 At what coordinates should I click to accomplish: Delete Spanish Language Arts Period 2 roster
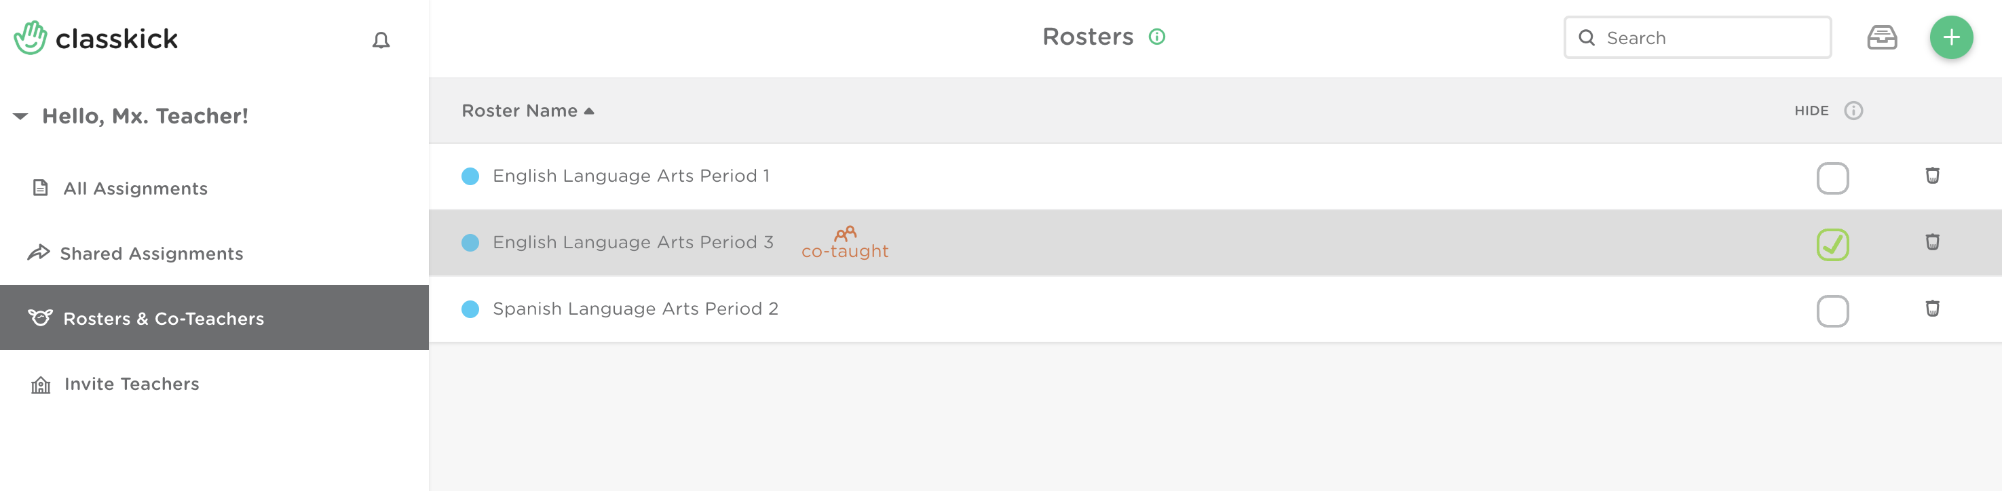point(1932,309)
